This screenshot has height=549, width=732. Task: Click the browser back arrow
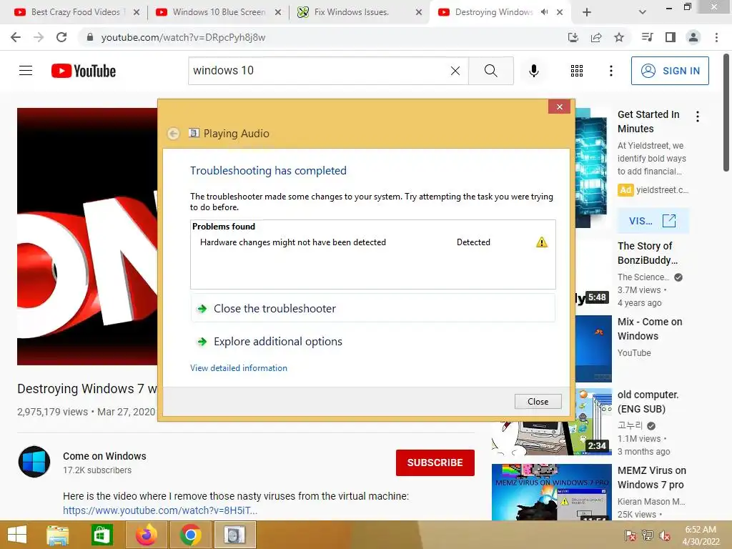[x=16, y=37]
